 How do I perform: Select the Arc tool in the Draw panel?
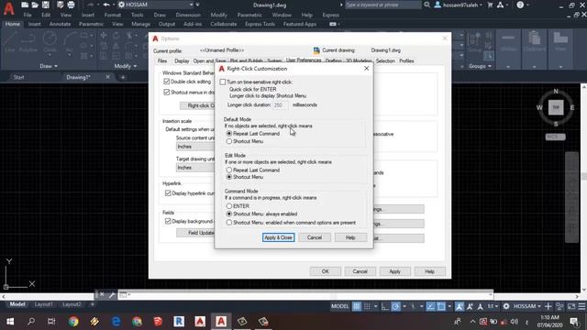[70, 42]
